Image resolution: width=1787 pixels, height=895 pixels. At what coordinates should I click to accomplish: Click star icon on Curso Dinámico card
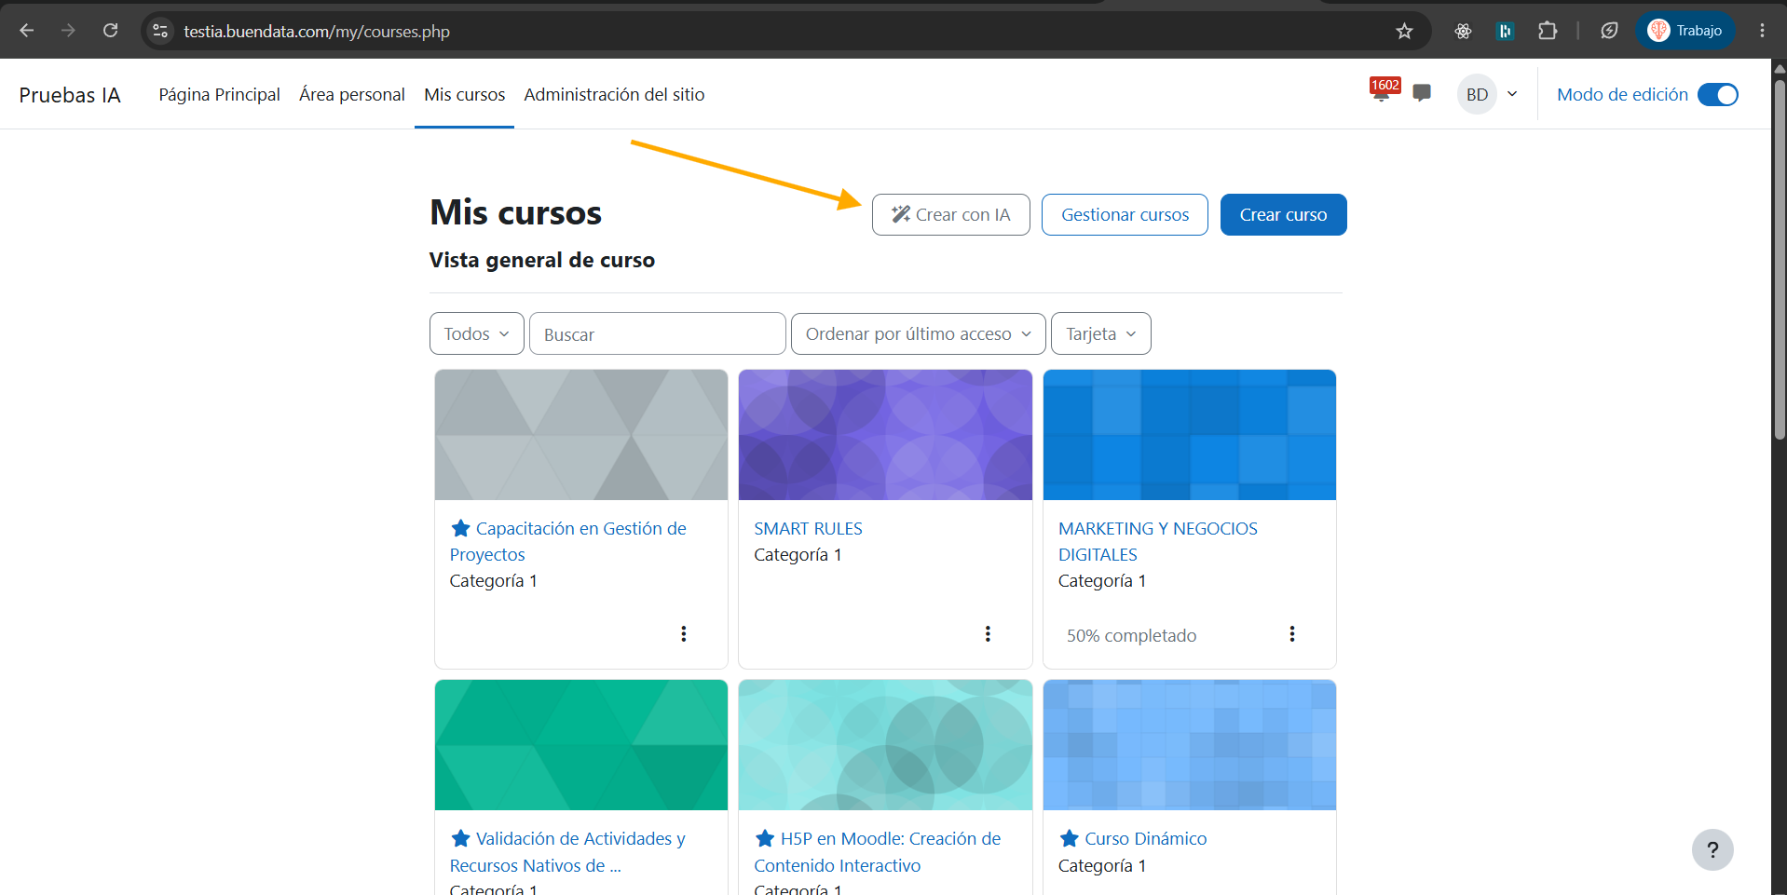point(1070,838)
